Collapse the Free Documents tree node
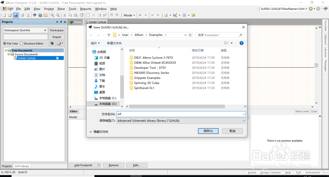The height and width of the screenshot is (177, 329). [x=6, y=50]
